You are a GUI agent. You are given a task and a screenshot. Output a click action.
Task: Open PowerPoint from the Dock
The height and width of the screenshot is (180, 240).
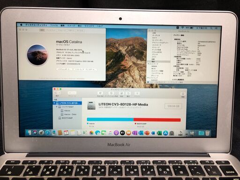(147, 133)
